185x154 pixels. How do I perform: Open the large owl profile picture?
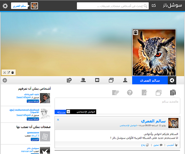click(x=154, y=52)
